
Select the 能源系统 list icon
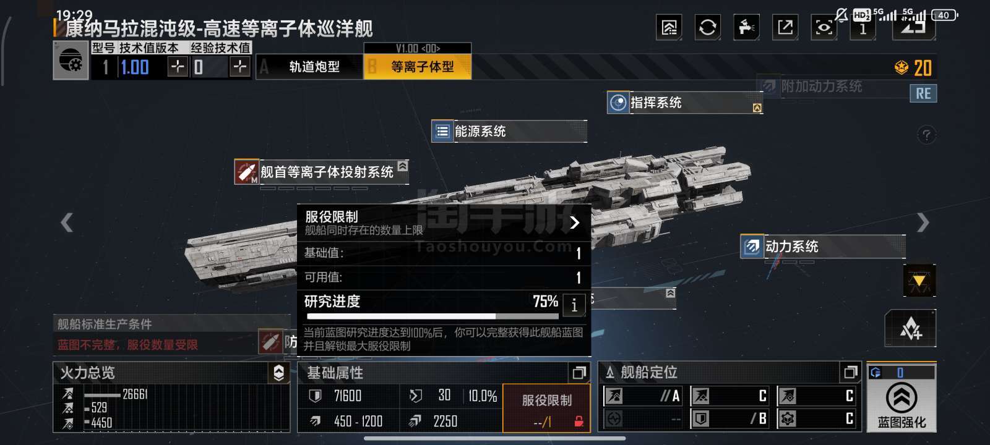(x=442, y=131)
